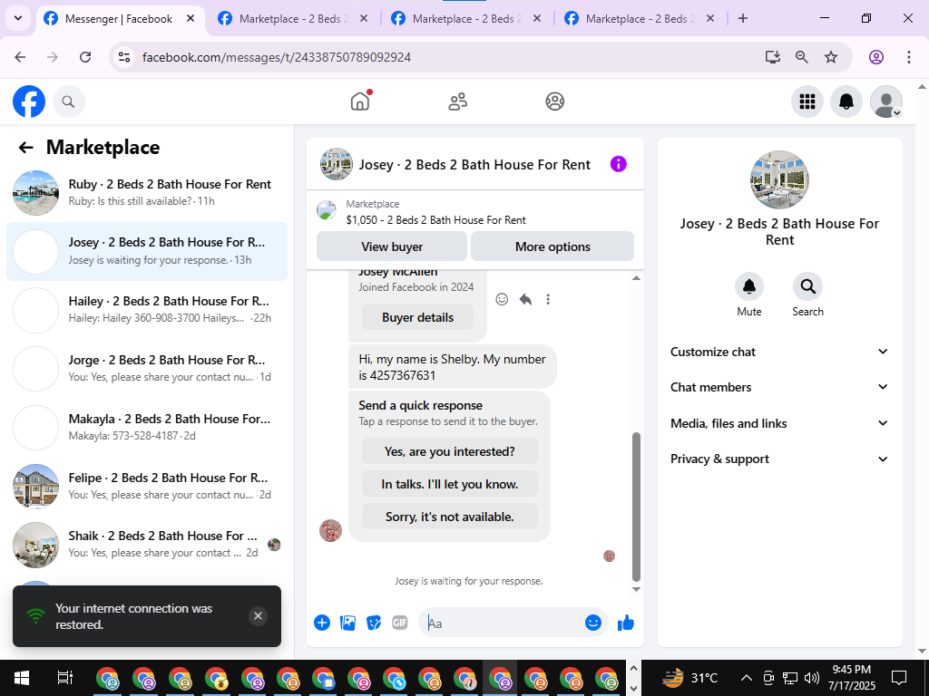Open a new browser tab
The image size is (929, 696).
tap(743, 18)
